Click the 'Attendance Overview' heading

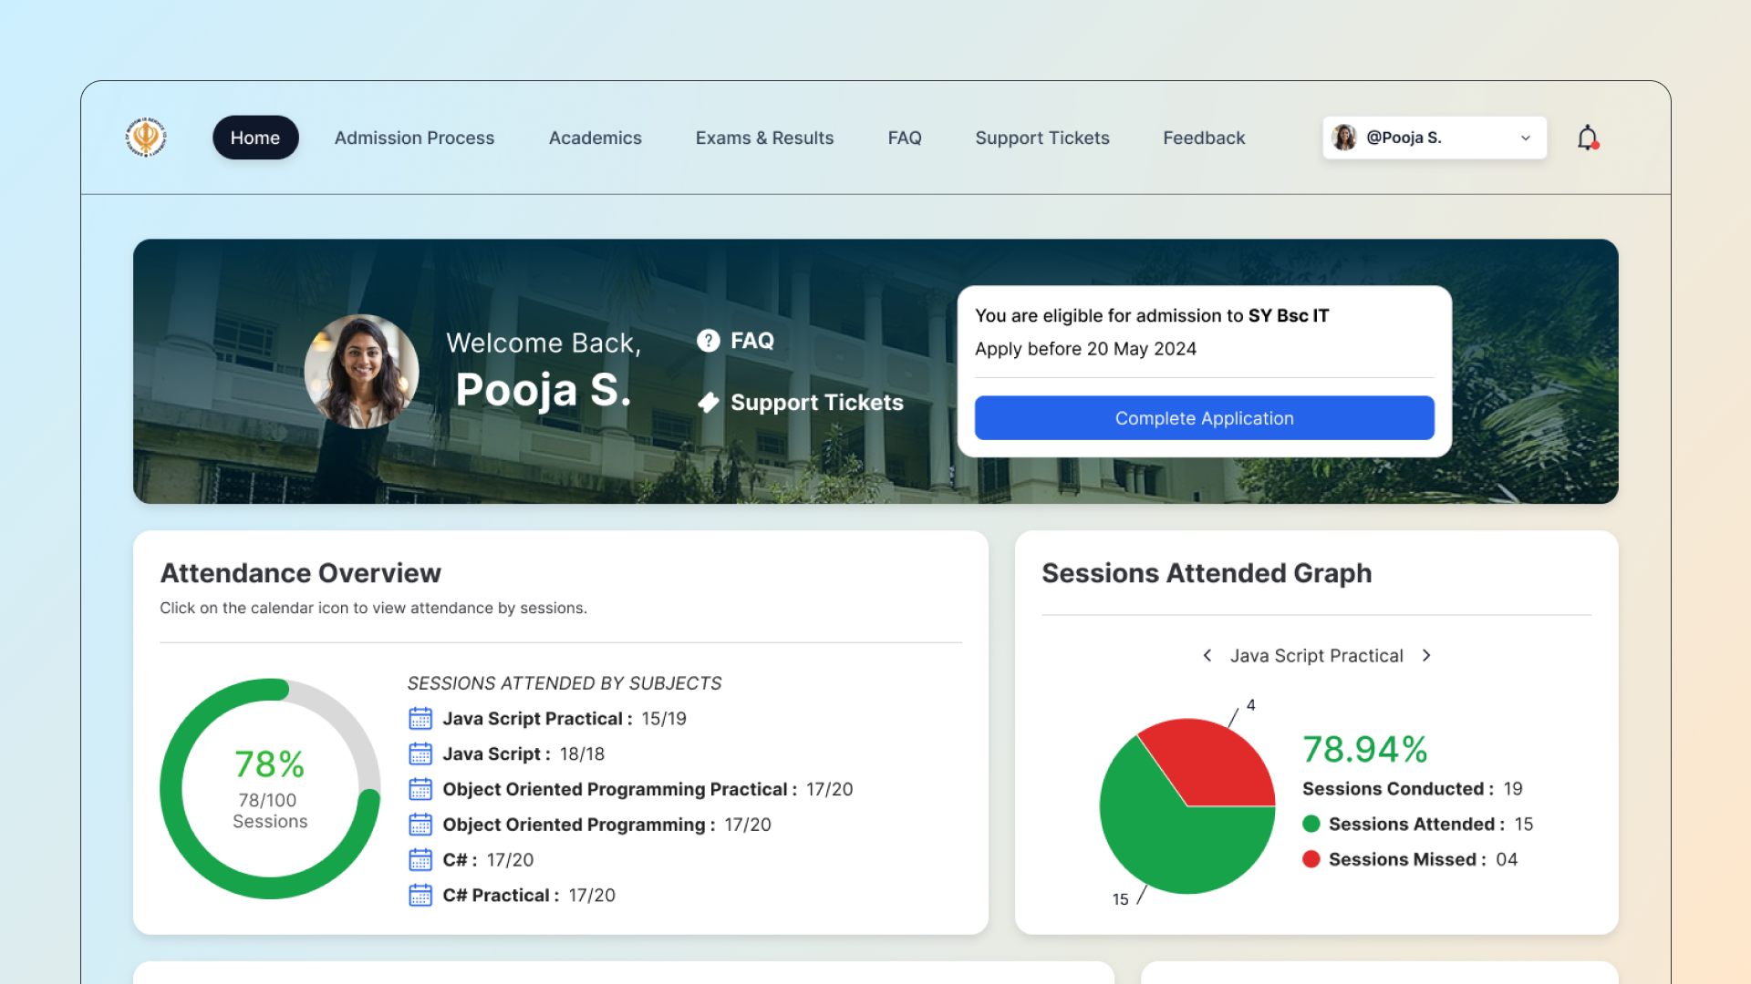click(300, 573)
